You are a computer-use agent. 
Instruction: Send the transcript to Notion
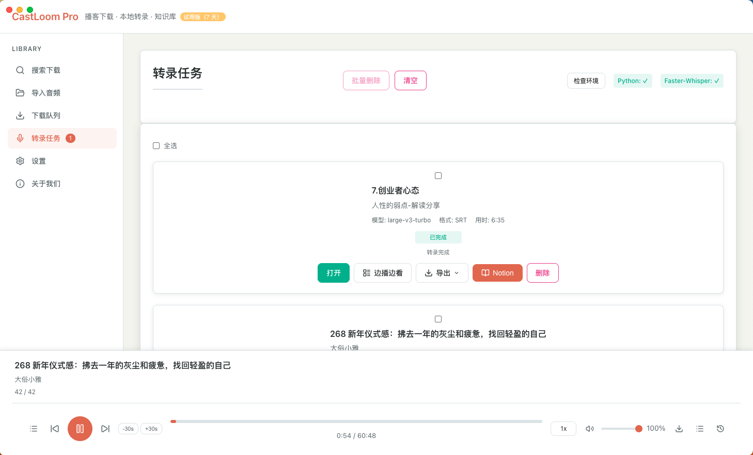click(497, 272)
